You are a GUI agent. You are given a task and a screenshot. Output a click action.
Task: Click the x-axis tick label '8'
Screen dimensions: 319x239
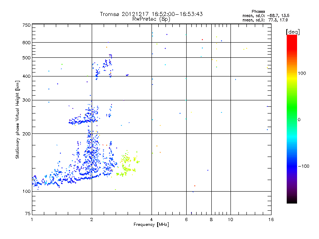pos(211,219)
